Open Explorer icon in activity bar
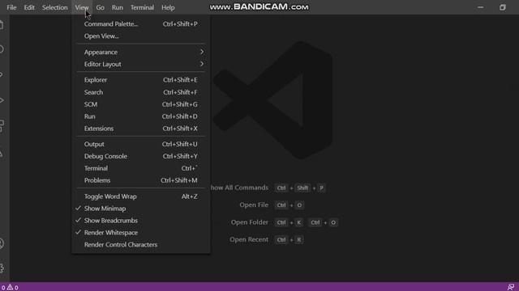This screenshot has height=291, width=519. coord(2,25)
